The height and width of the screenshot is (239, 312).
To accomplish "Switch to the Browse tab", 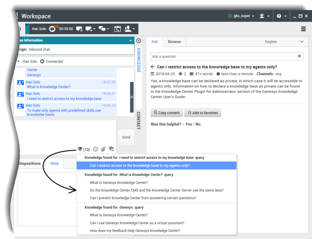I will point(174,41).
